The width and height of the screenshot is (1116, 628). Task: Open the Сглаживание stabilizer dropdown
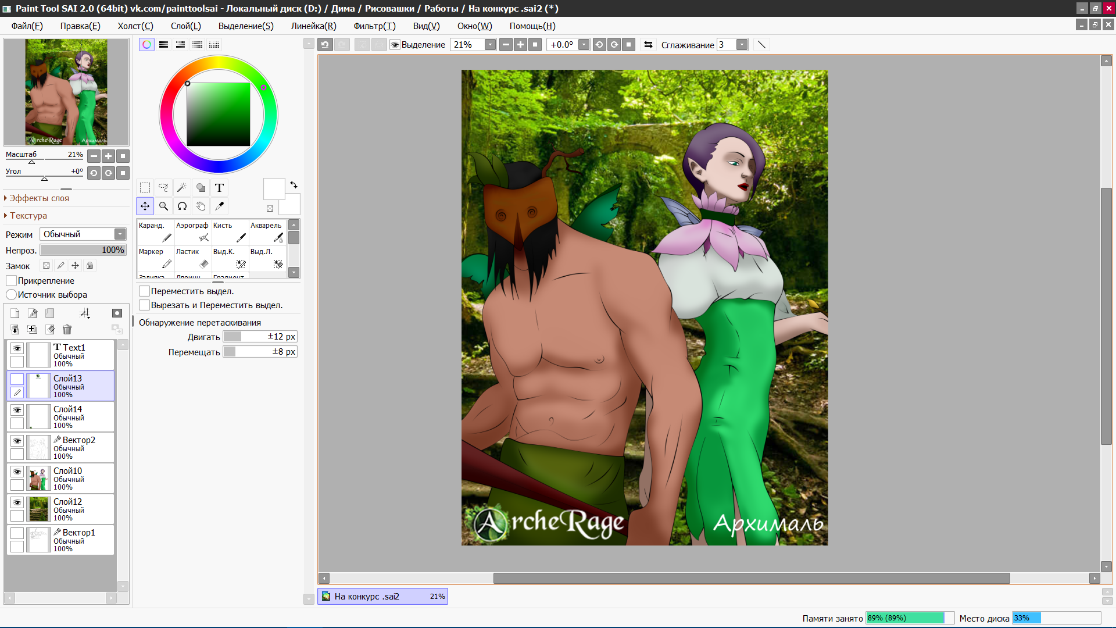742,45
